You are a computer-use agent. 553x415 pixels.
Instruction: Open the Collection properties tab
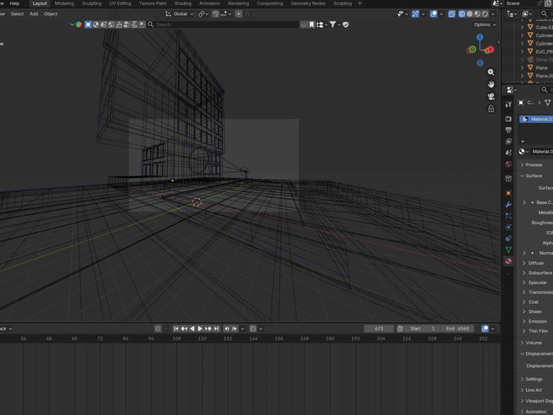(x=508, y=178)
